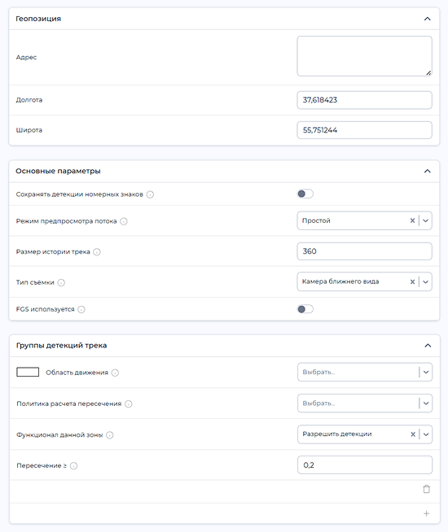Viewport: 448px width, 532px height.
Task: Focus the Адрес text area
Action: click(x=364, y=56)
